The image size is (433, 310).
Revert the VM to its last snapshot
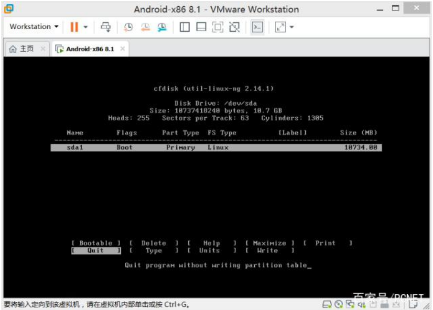coord(145,27)
